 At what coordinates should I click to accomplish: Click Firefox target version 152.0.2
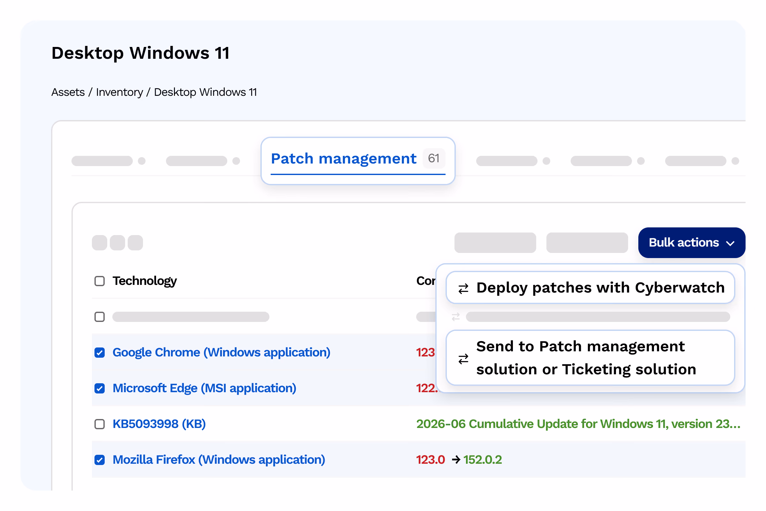point(483,460)
